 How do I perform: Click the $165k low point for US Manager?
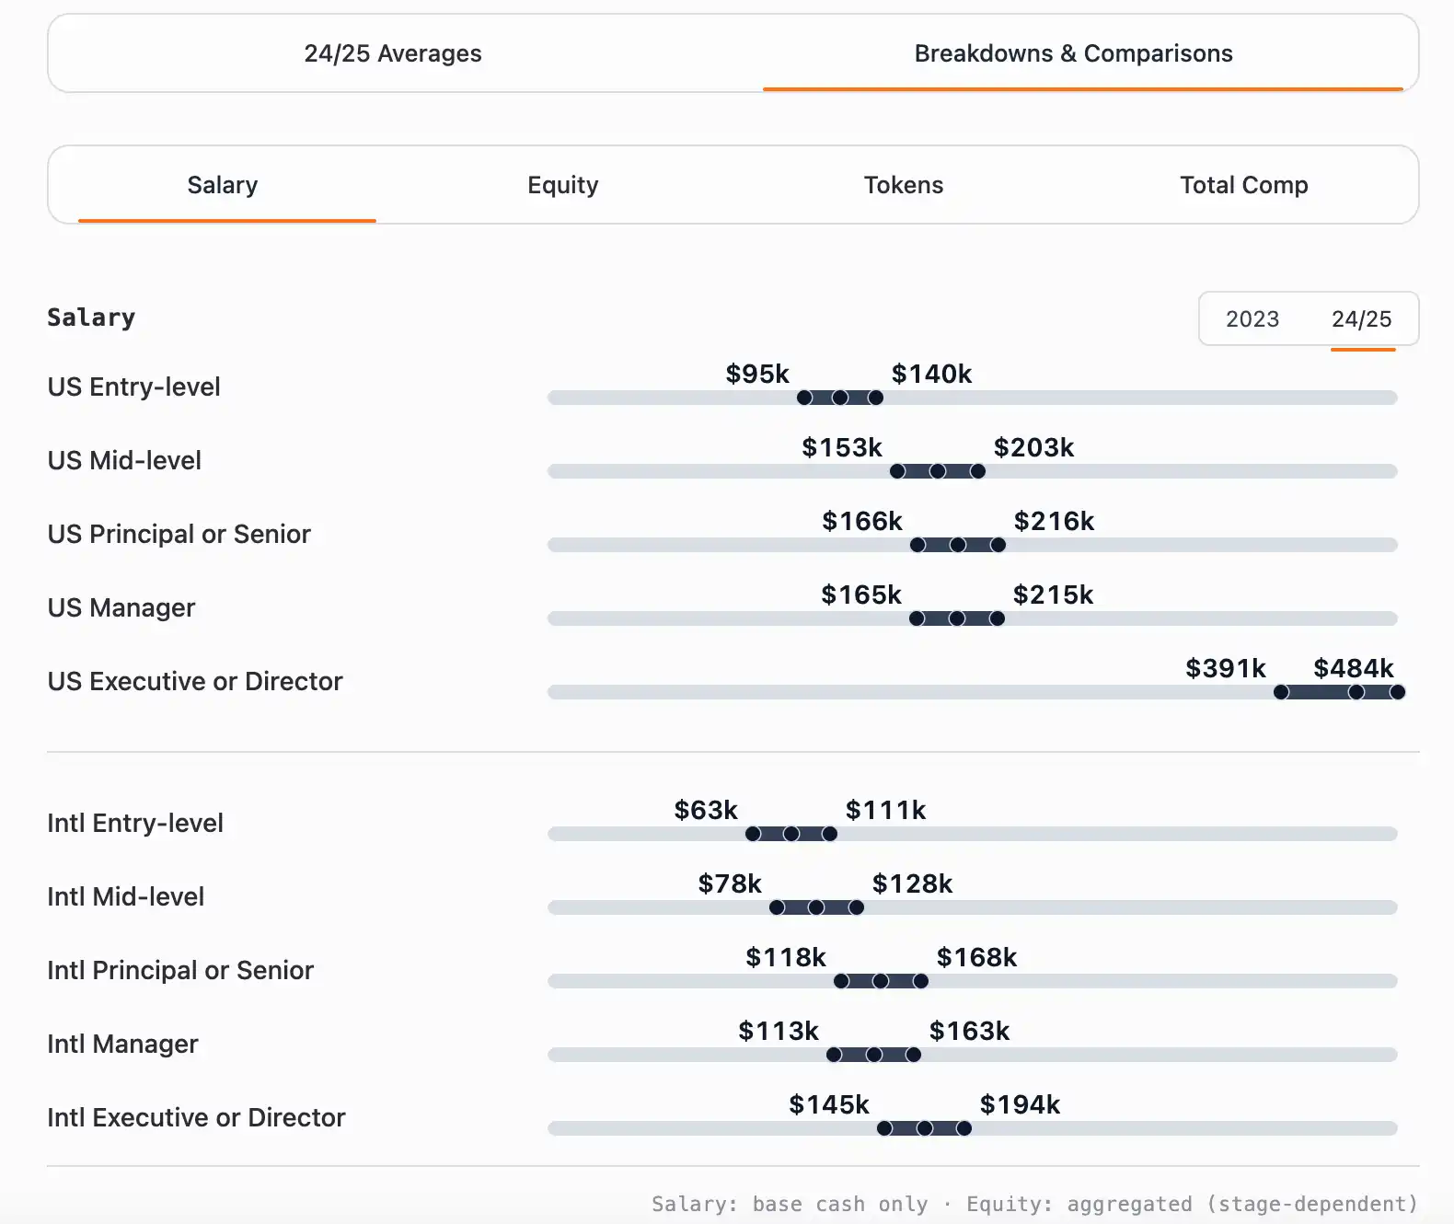pyautogui.click(x=917, y=618)
